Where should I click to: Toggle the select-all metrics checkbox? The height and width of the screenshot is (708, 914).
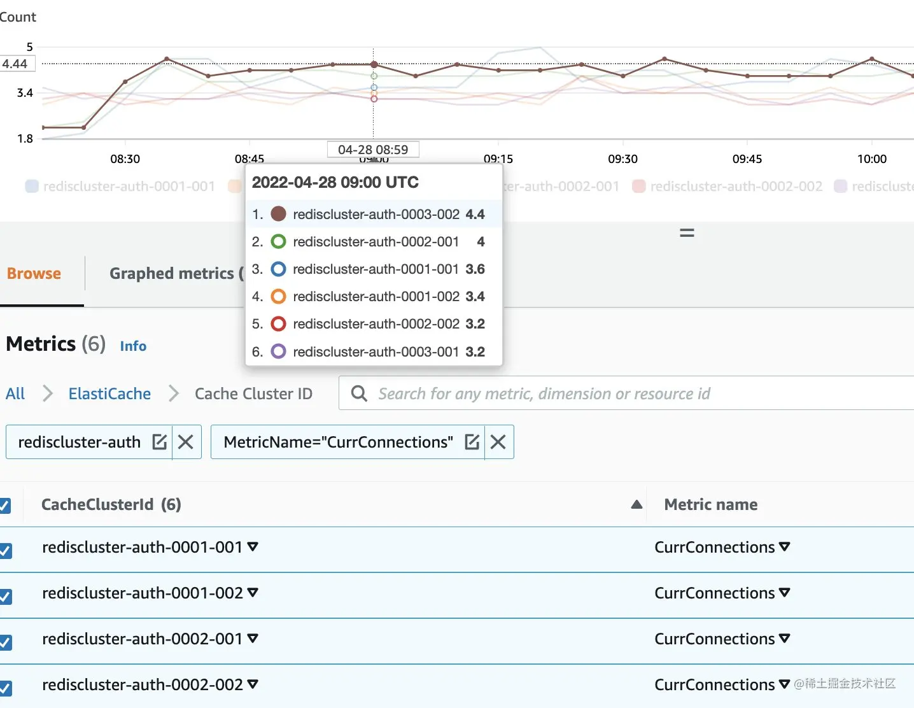(4, 506)
